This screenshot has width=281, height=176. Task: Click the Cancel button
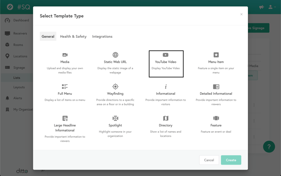(x=209, y=160)
